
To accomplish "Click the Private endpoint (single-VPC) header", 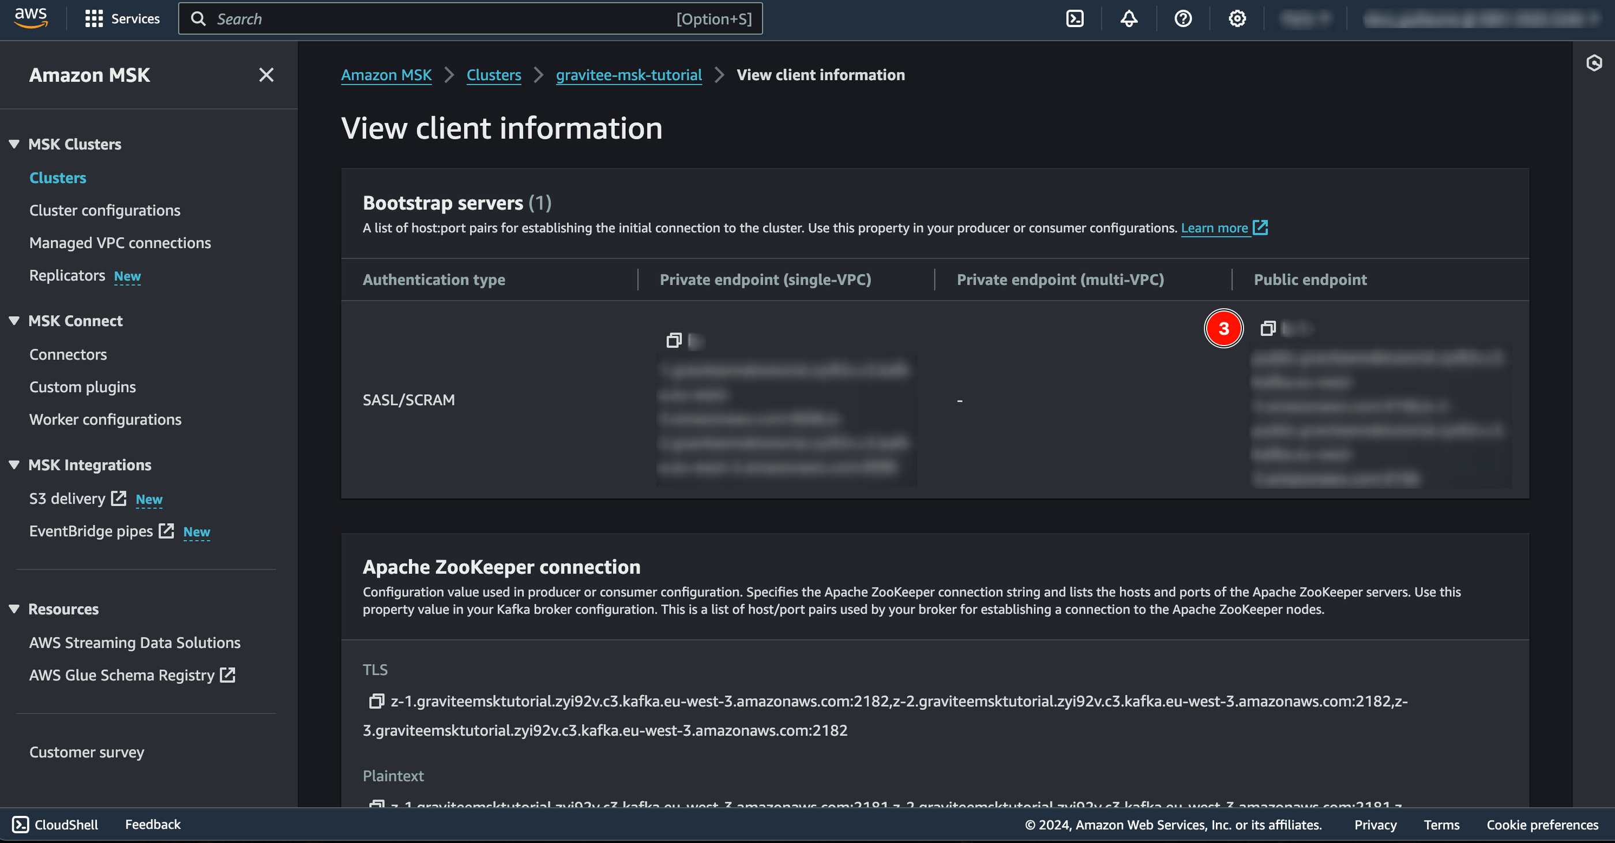I will [x=765, y=280].
